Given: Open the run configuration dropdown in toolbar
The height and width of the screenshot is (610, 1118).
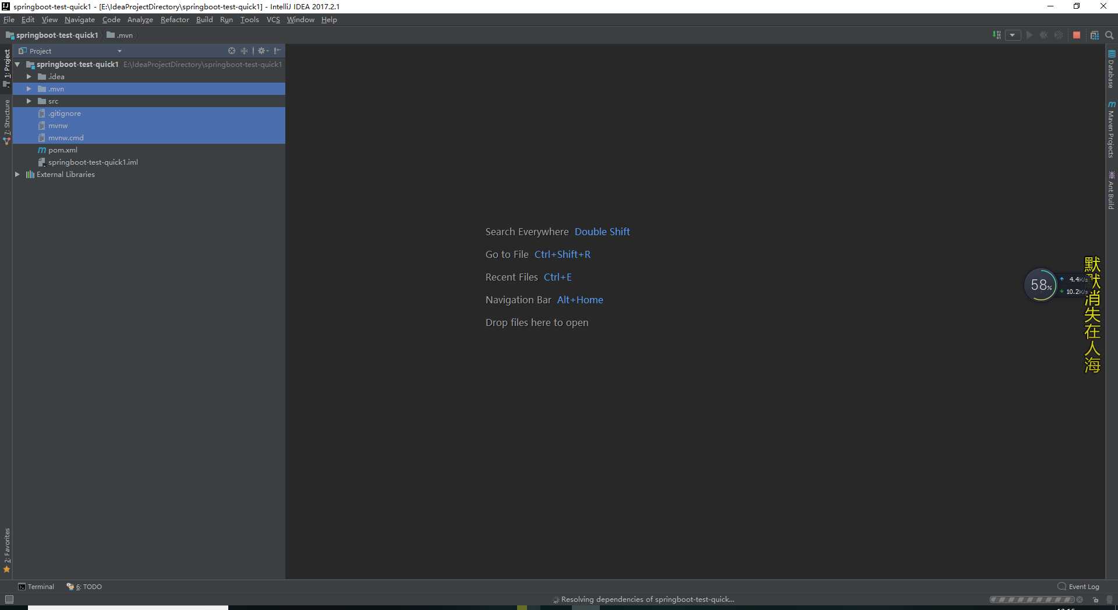Looking at the screenshot, I should click(1013, 35).
